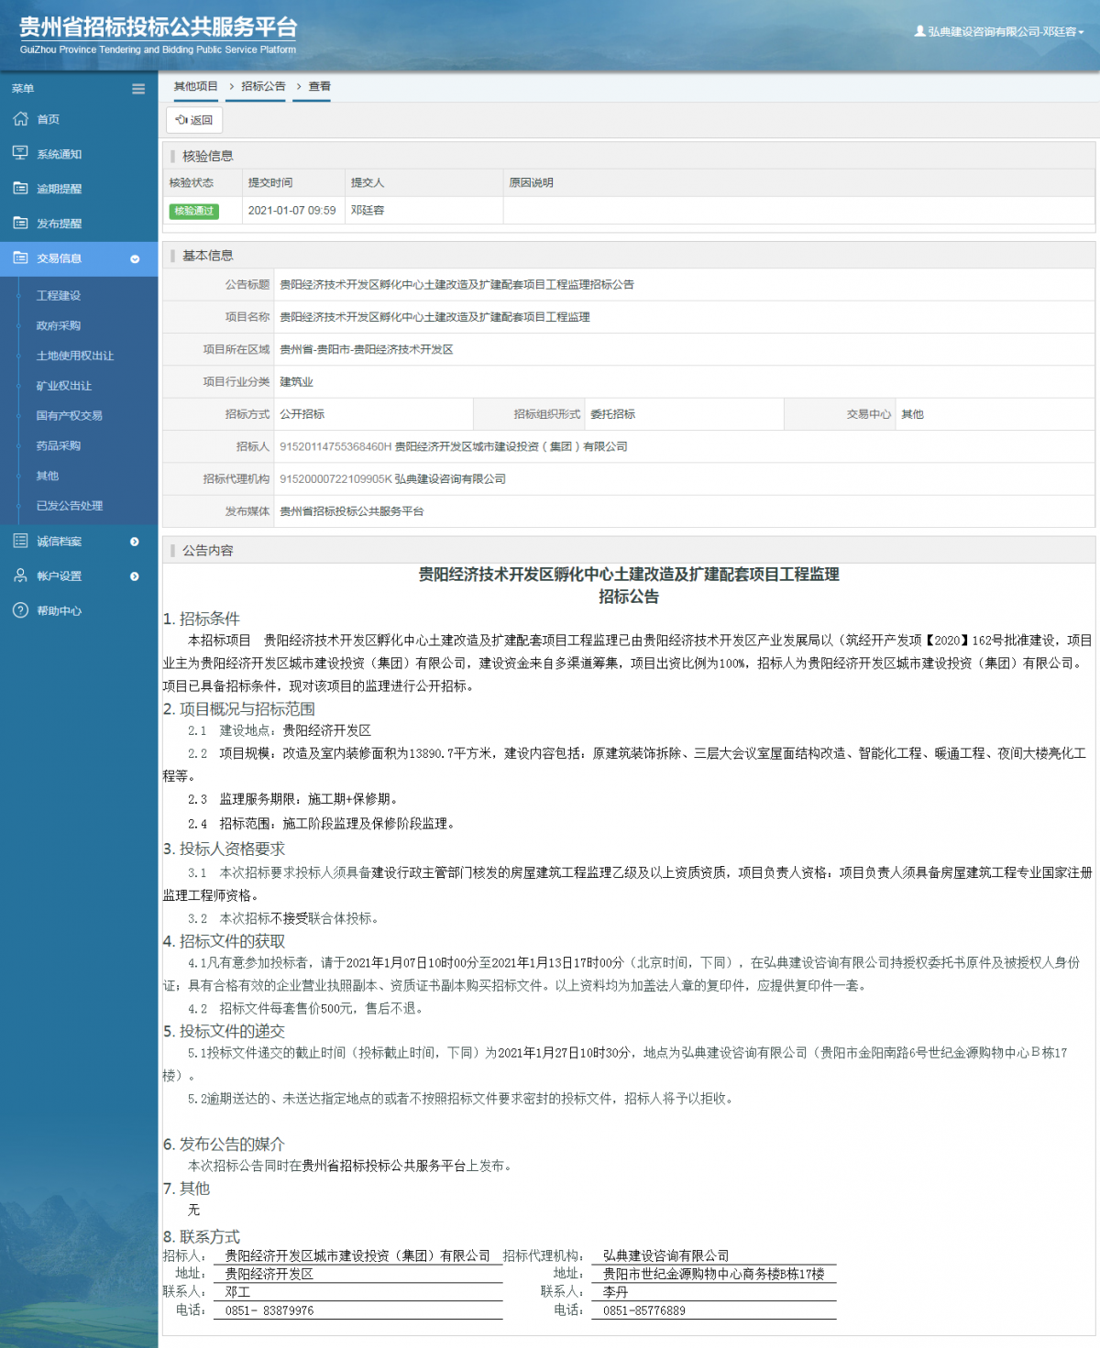
Task: Click 交易中心 value 其他
Action: tap(912, 414)
